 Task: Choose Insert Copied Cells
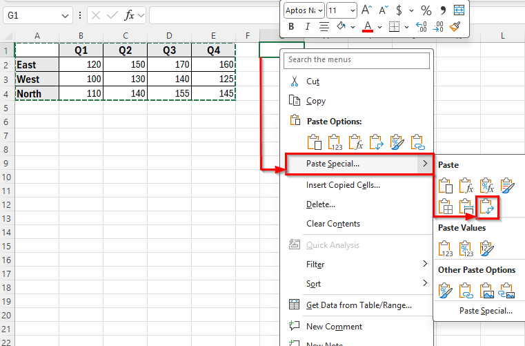357,185
